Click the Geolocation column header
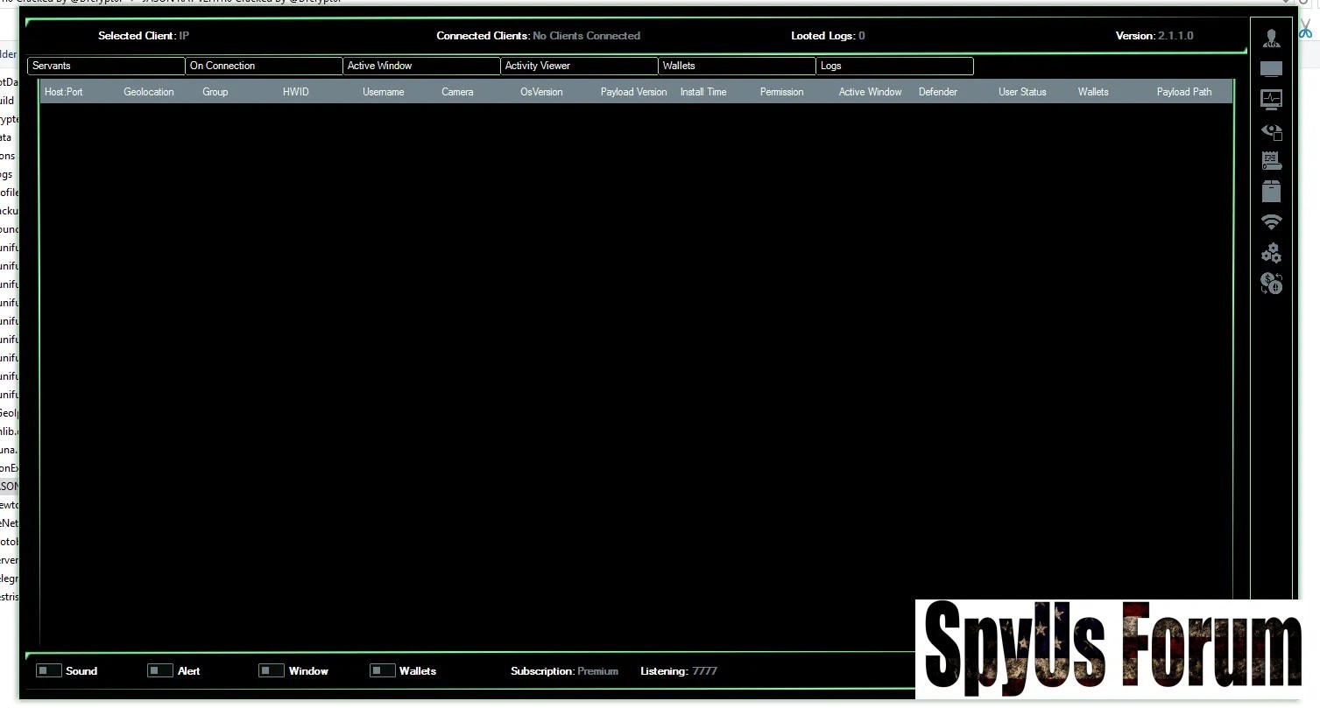Viewport: 1320px width, 708px height. point(149,92)
